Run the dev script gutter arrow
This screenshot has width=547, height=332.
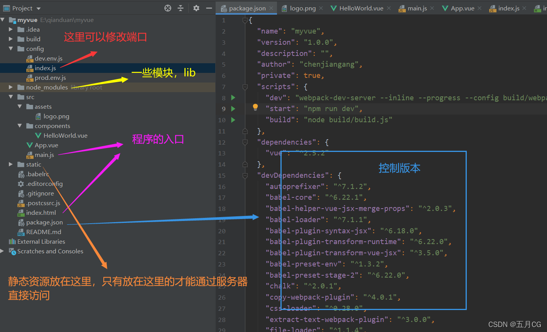(x=233, y=98)
